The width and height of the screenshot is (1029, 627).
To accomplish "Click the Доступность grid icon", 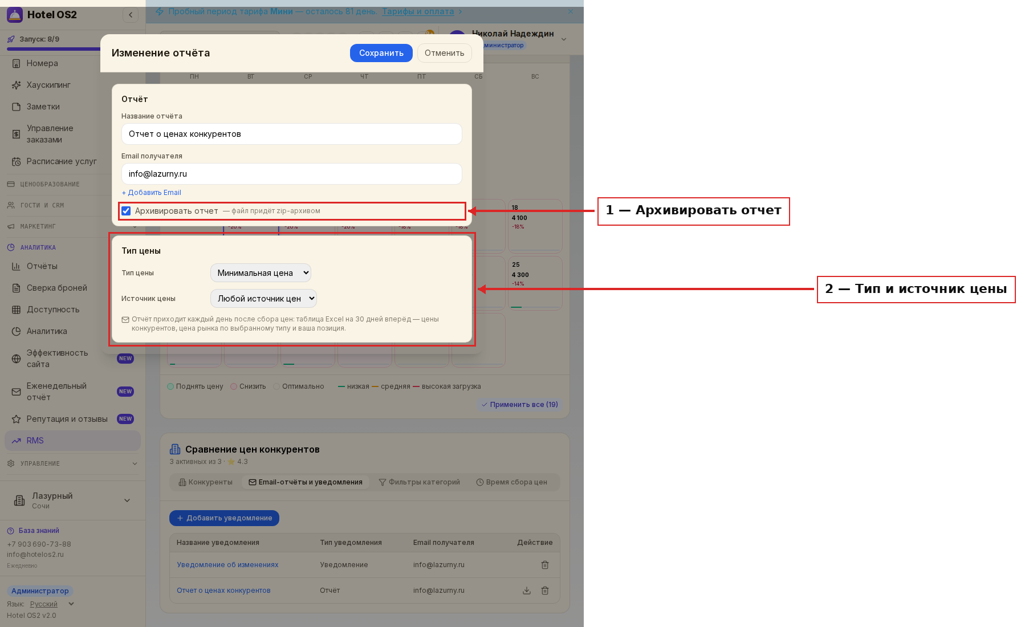I will click(17, 310).
